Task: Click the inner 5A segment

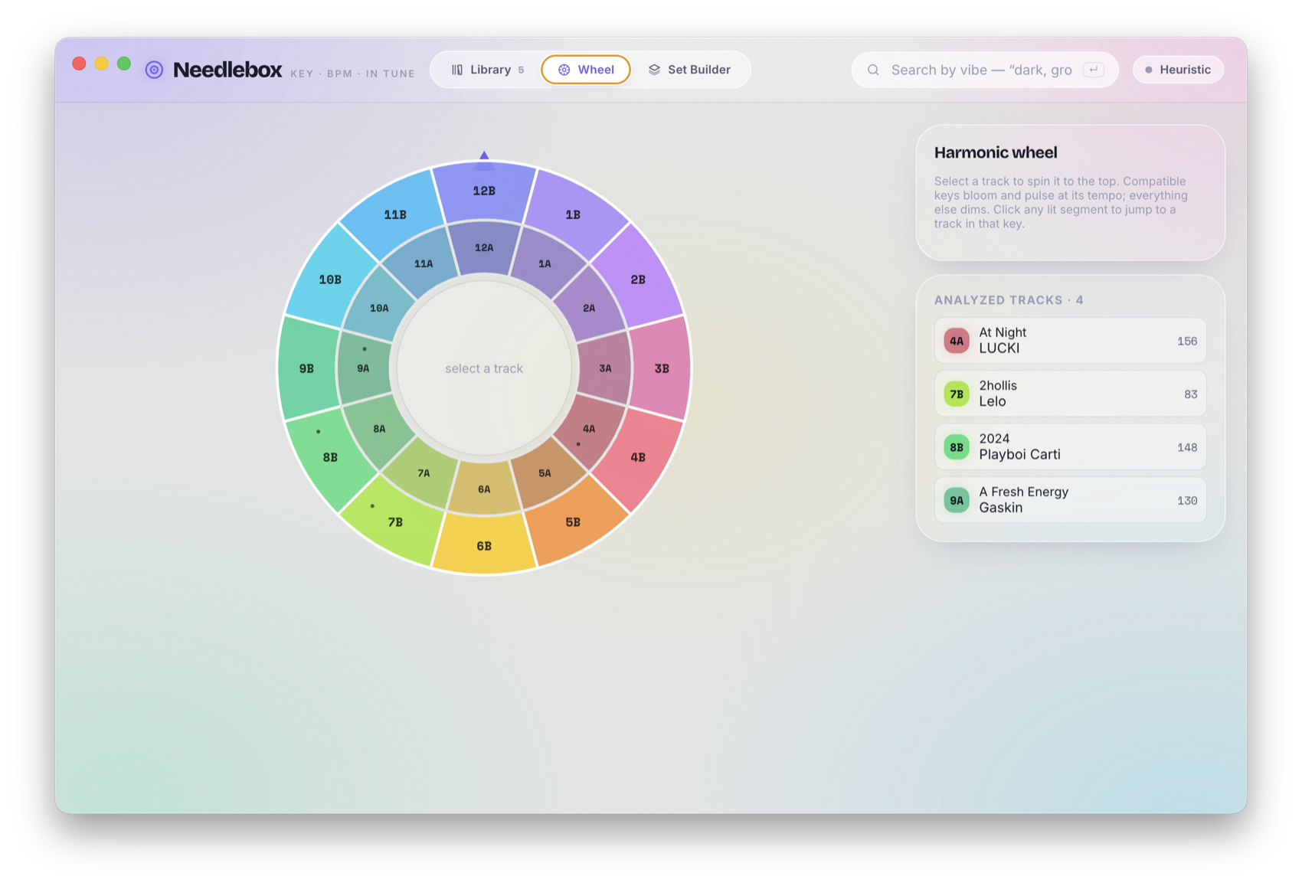Action: [545, 473]
